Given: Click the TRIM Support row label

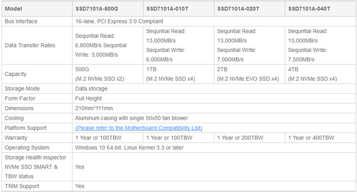Looking at the screenshot, I should [22, 186].
